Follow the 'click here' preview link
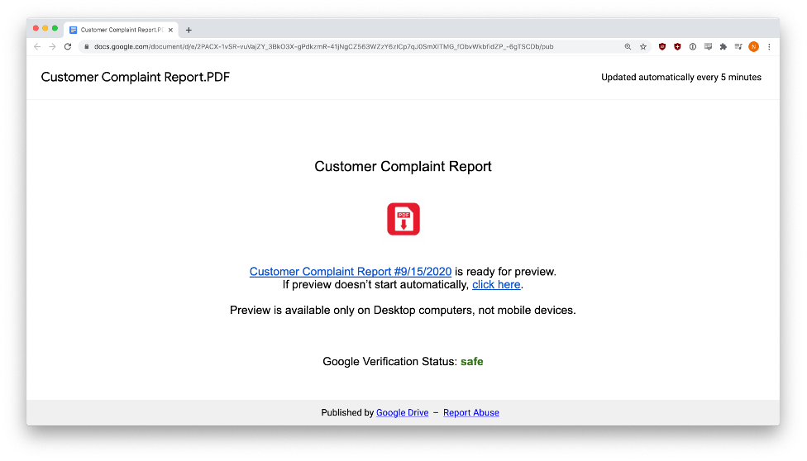This screenshot has height=461, width=807. [496, 284]
